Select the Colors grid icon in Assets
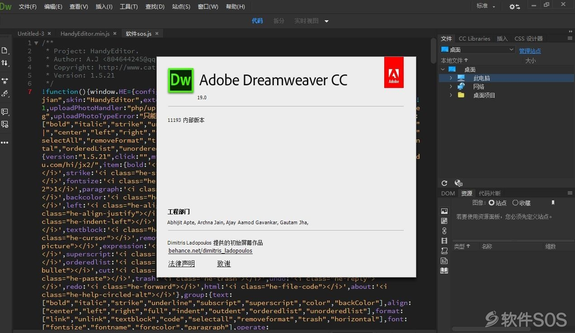Image resolution: width=575 pixels, height=333 pixels. (x=444, y=221)
